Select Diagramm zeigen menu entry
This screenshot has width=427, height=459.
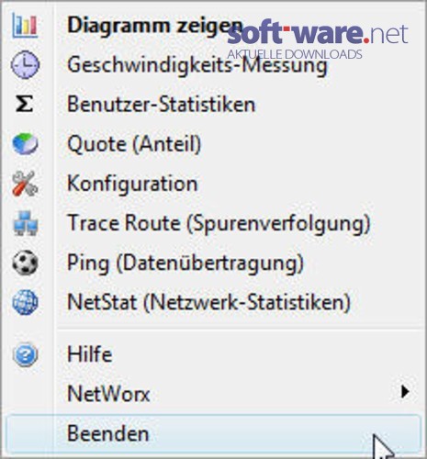click(x=213, y=26)
